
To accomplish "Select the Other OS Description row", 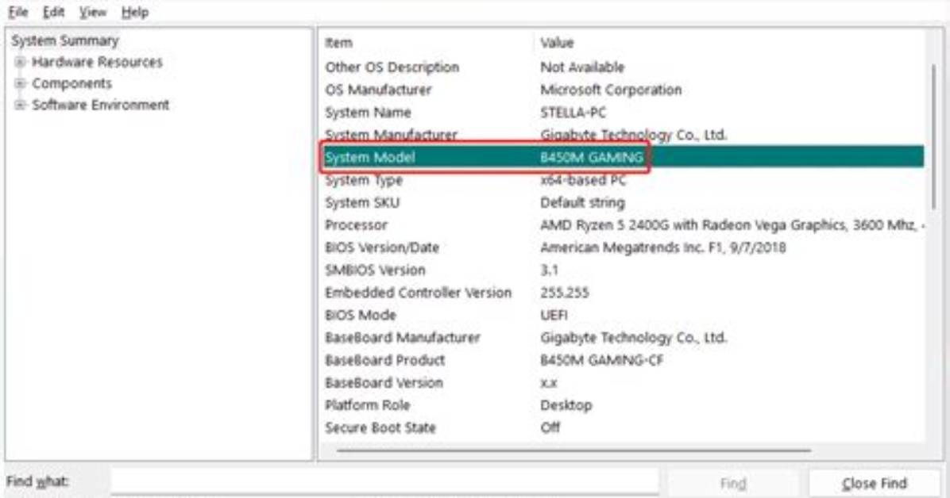I will coord(624,67).
